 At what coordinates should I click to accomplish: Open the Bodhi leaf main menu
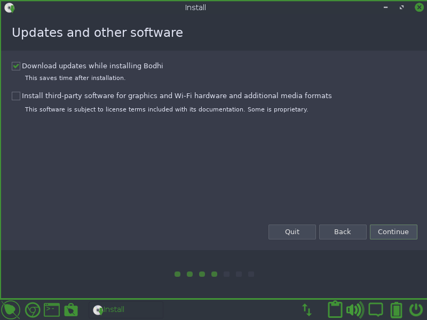click(x=11, y=310)
